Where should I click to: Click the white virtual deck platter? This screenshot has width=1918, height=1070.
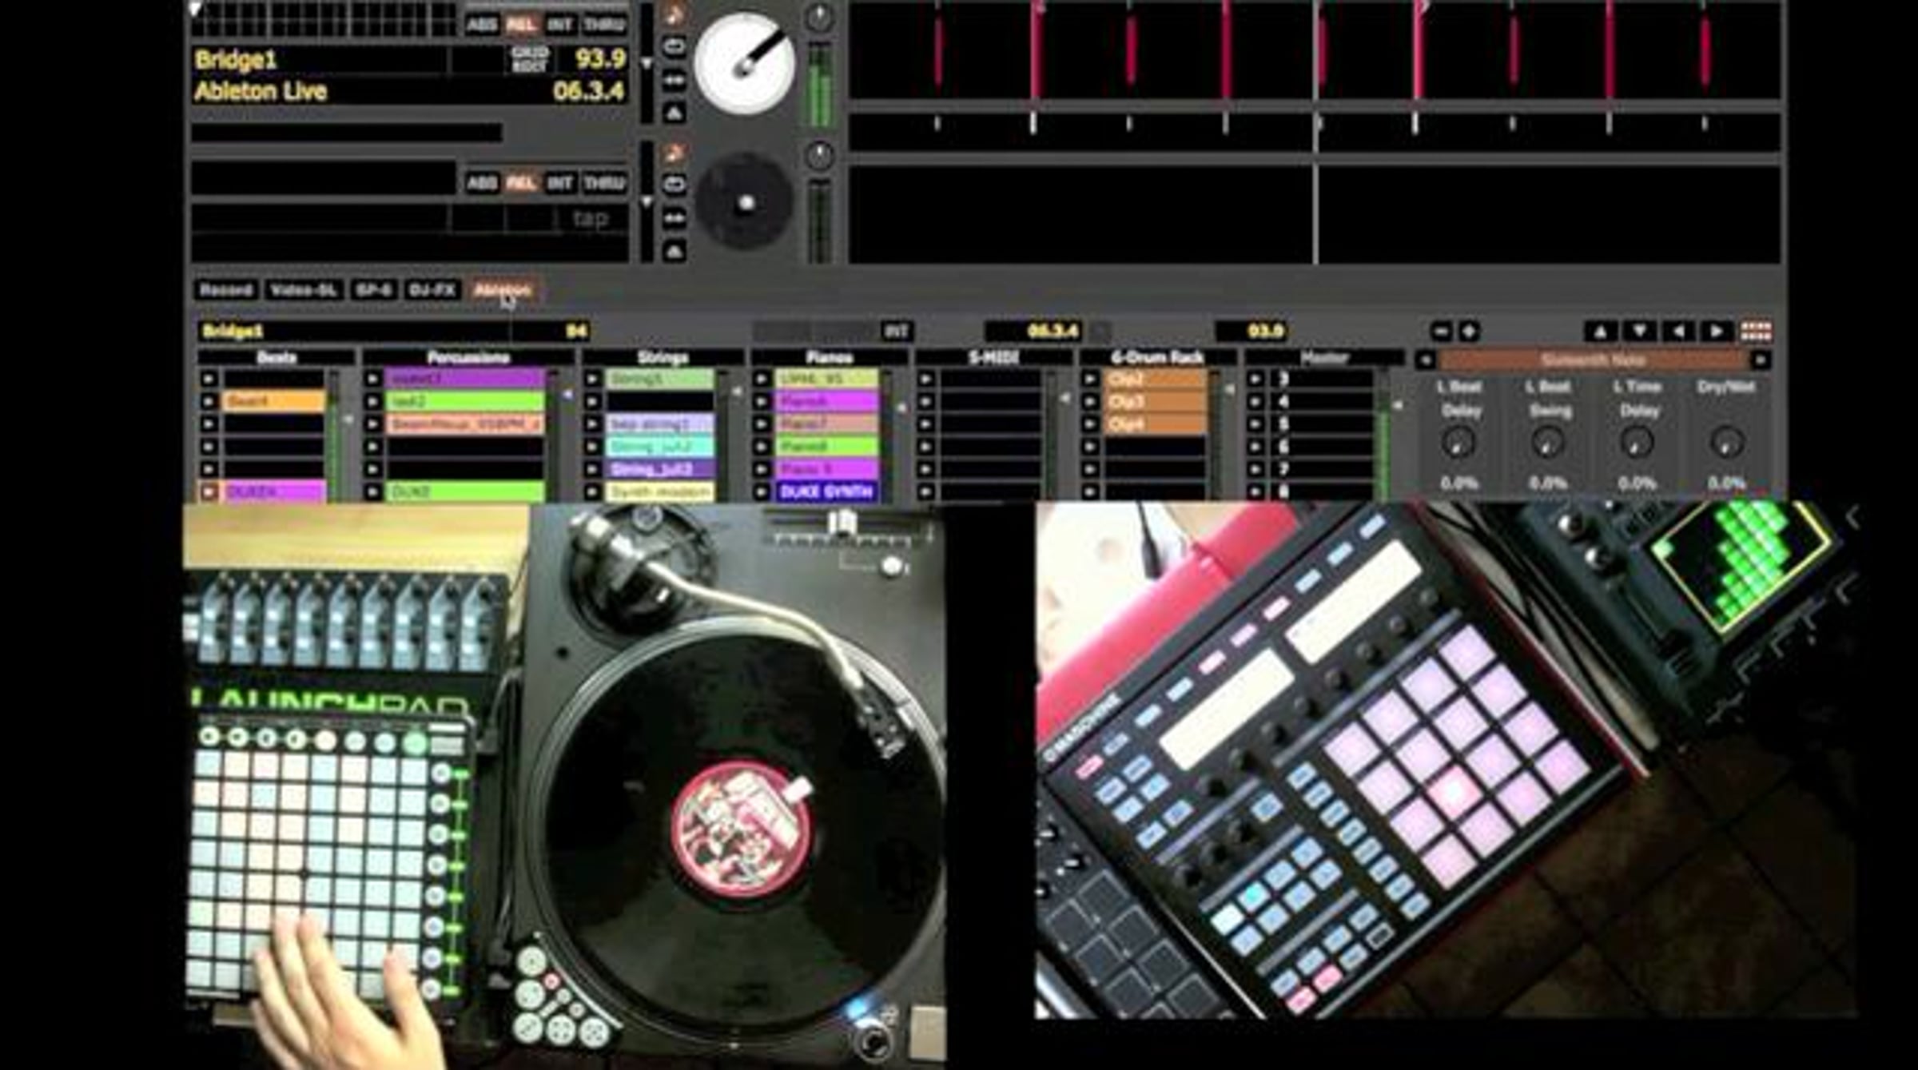745,62
